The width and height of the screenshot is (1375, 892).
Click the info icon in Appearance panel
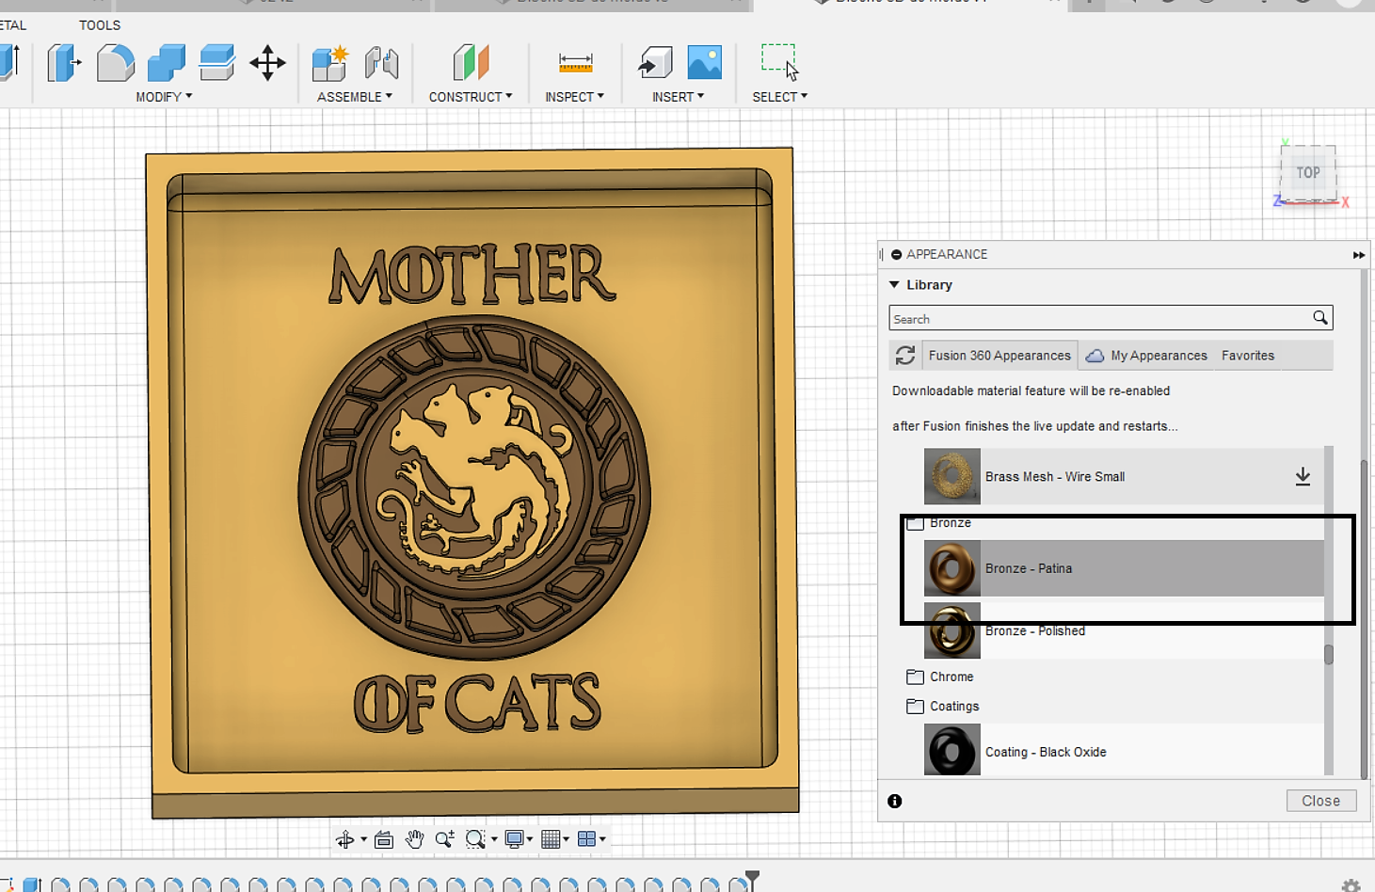click(894, 801)
